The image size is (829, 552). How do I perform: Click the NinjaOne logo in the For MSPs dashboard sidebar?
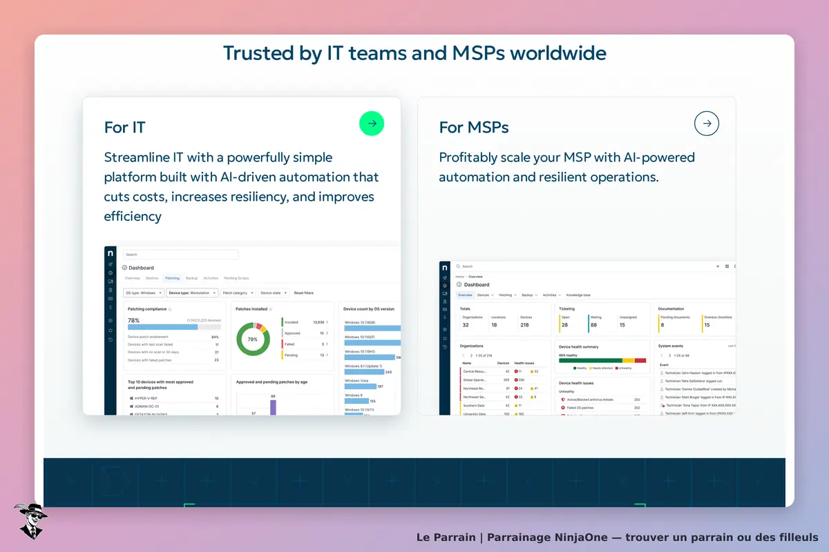(445, 266)
